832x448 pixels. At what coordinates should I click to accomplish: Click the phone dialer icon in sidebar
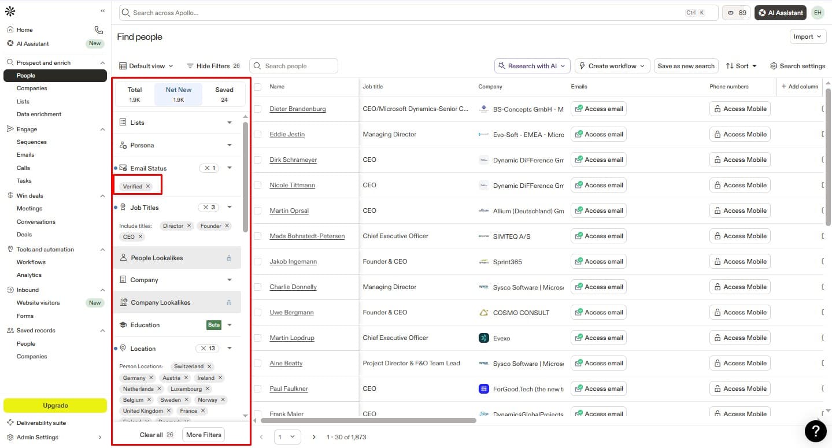click(x=98, y=30)
